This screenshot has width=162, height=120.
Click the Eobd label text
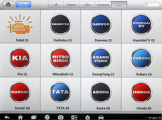click(20, 40)
